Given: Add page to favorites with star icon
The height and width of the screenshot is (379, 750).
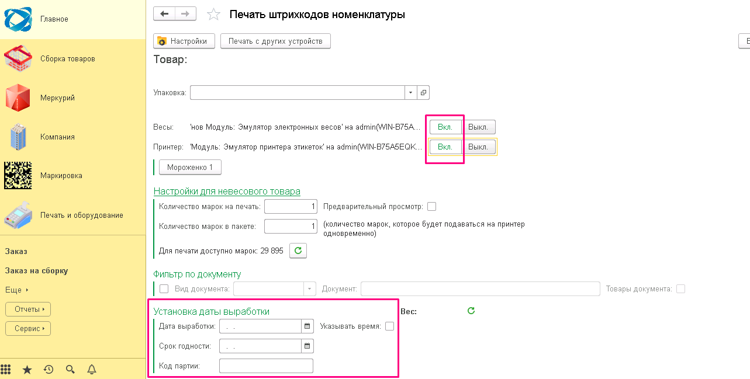Looking at the screenshot, I should click(x=213, y=15).
